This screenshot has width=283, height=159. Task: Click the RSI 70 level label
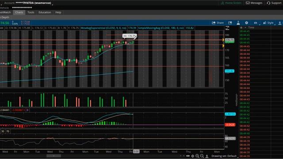(8, 132)
